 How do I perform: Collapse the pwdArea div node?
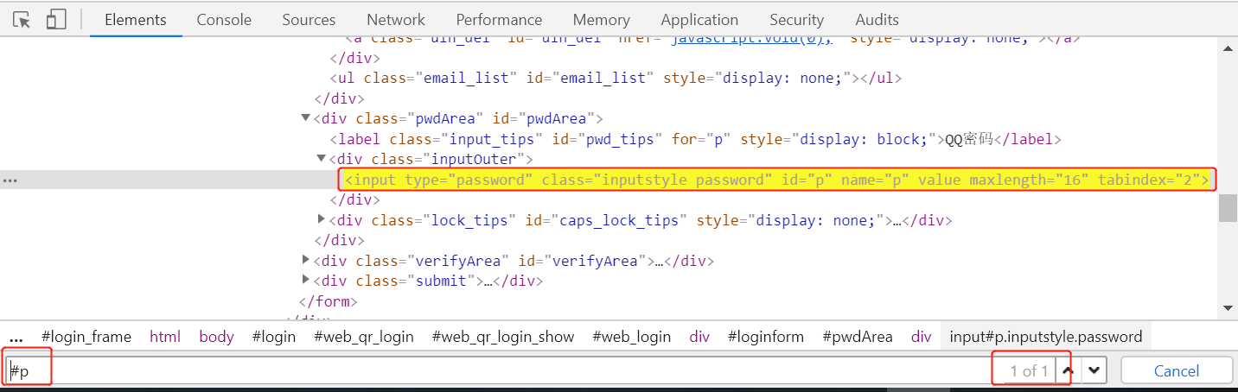pyautogui.click(x=305, y=118)
